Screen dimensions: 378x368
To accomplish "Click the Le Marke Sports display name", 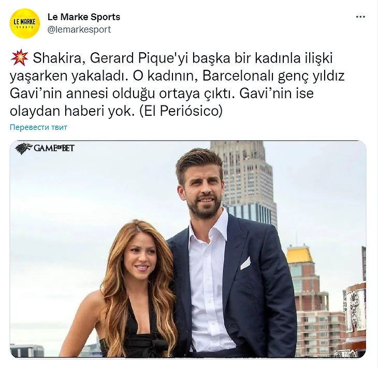I will pyautogui.click(x=84, y=17).
